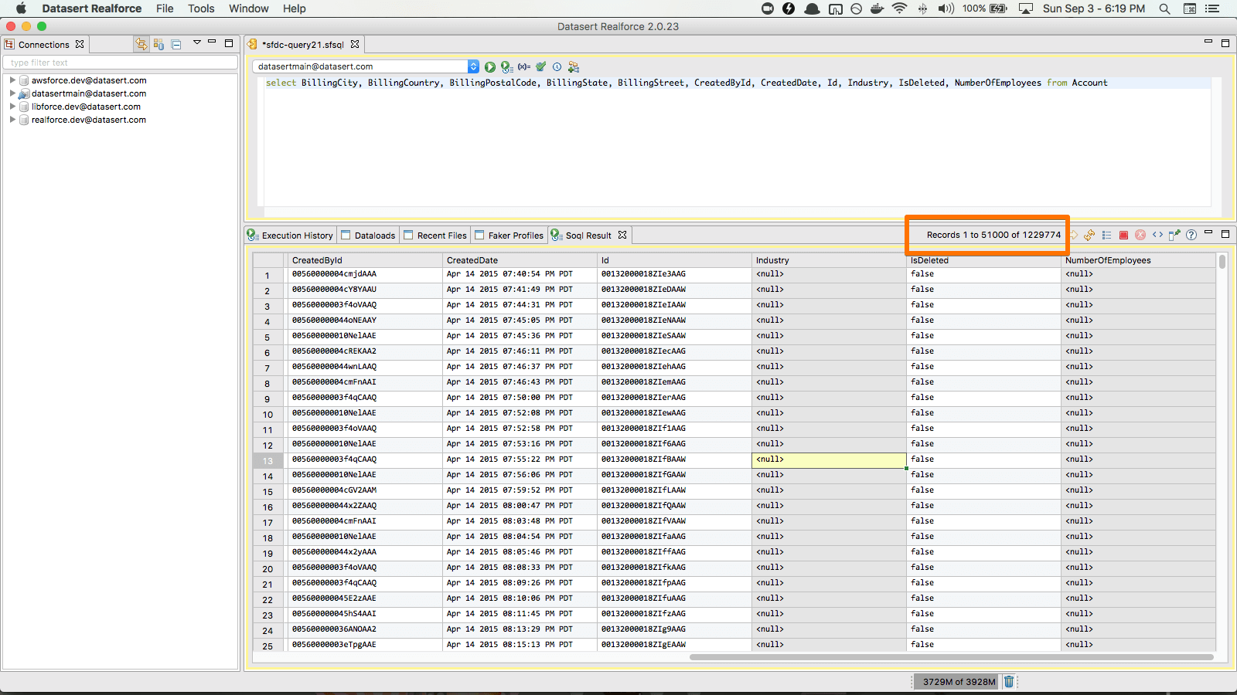Image resolution: width=1237 pixels, height=695 pixels.
Task: Expand the realforce.dev@datasert.com tree node
Action: [x=12, y=120]
